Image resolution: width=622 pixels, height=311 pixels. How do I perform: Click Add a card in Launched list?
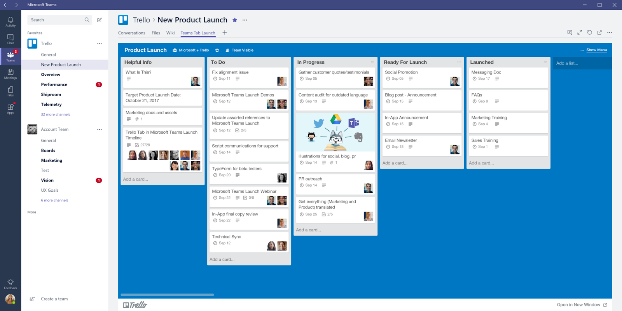tap(481, 163)
